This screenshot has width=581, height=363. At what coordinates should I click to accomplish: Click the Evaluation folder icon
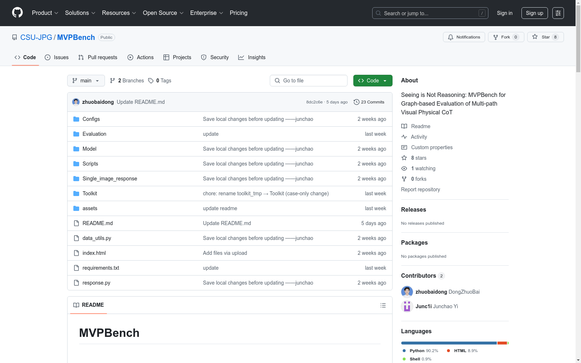pyautogui.click(x=76, y=134)
